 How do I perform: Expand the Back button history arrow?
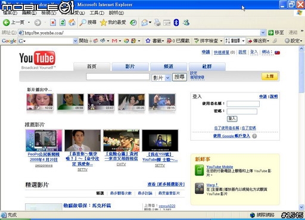[29, 23]
